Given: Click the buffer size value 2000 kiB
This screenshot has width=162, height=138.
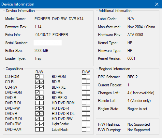Looking at the screenshot, I should pyautogui.click(x=41, y=51).
